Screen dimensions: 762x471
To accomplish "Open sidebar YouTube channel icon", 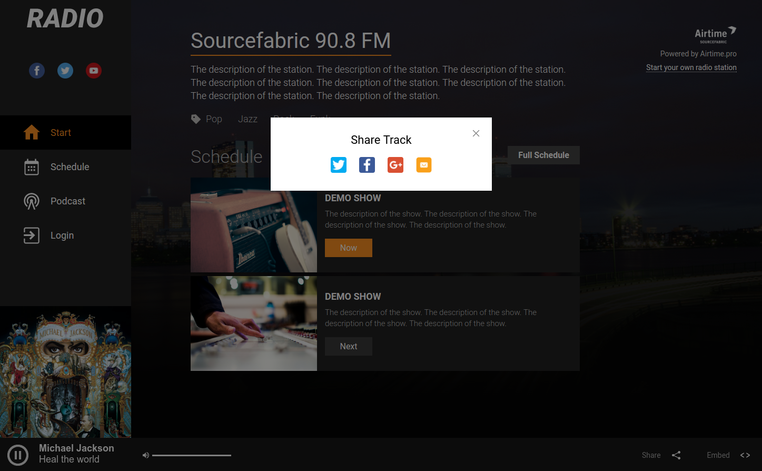I will tap(94, 71).
